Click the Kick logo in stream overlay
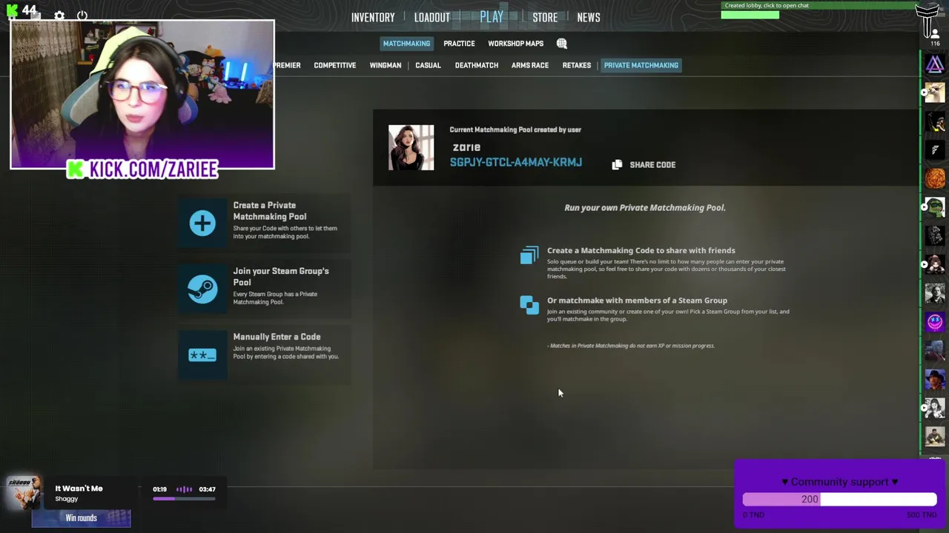 (75, 170)
